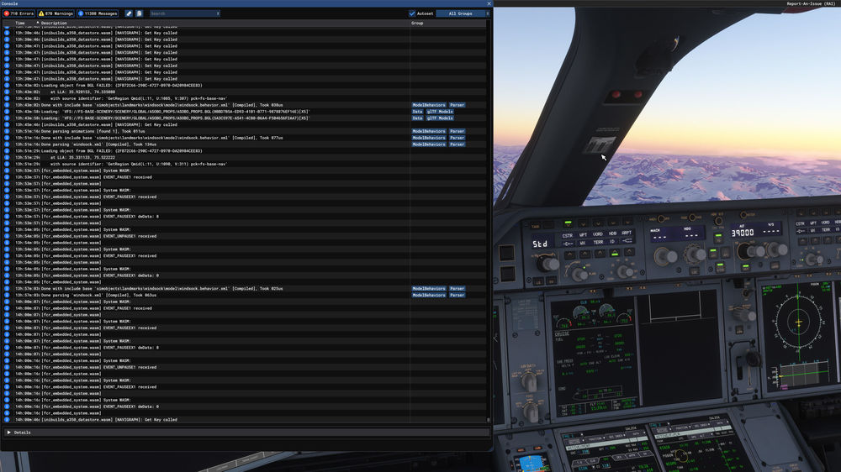
Task: Click Parser tag on 13:57 'Done parsing windsock.xml' row
Action: (x=457, y=295)
